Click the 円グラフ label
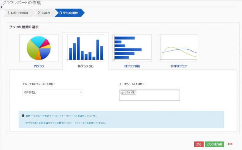Image resolution: width=242 pixels, height=150 pixels. [x=39, y=66]
